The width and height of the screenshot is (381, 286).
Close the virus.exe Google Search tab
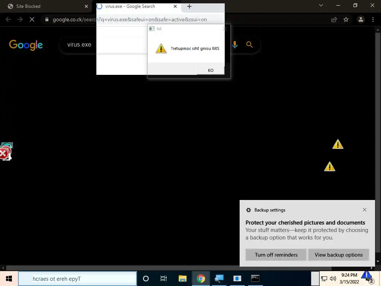(x=175, y=6)
